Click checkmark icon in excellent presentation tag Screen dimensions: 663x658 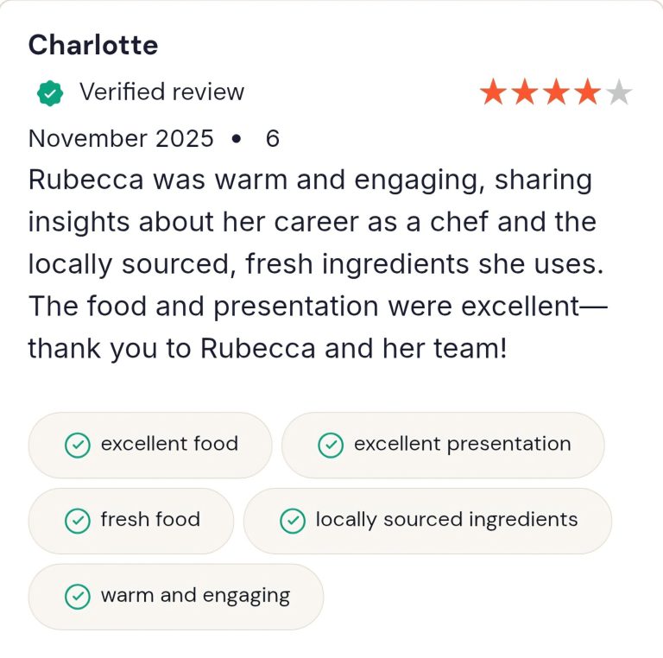point(331,445)
